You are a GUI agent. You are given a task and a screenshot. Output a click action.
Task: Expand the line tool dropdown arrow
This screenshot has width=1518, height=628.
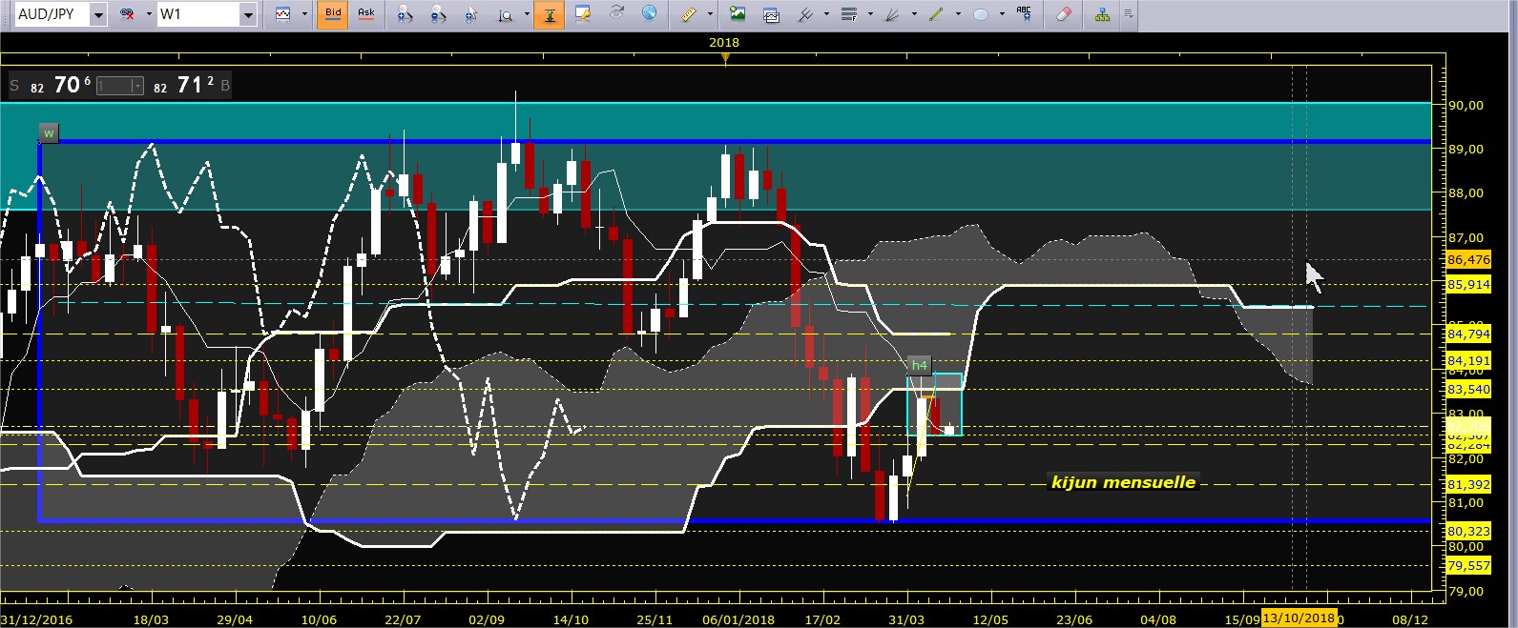point(958,14)
